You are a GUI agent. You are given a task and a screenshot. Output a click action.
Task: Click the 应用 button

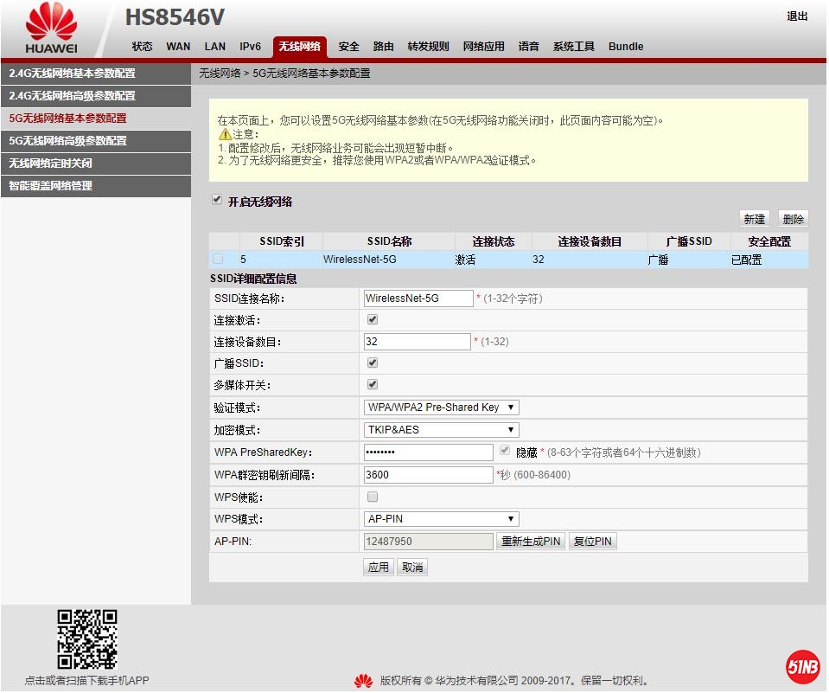coord(378,568)
